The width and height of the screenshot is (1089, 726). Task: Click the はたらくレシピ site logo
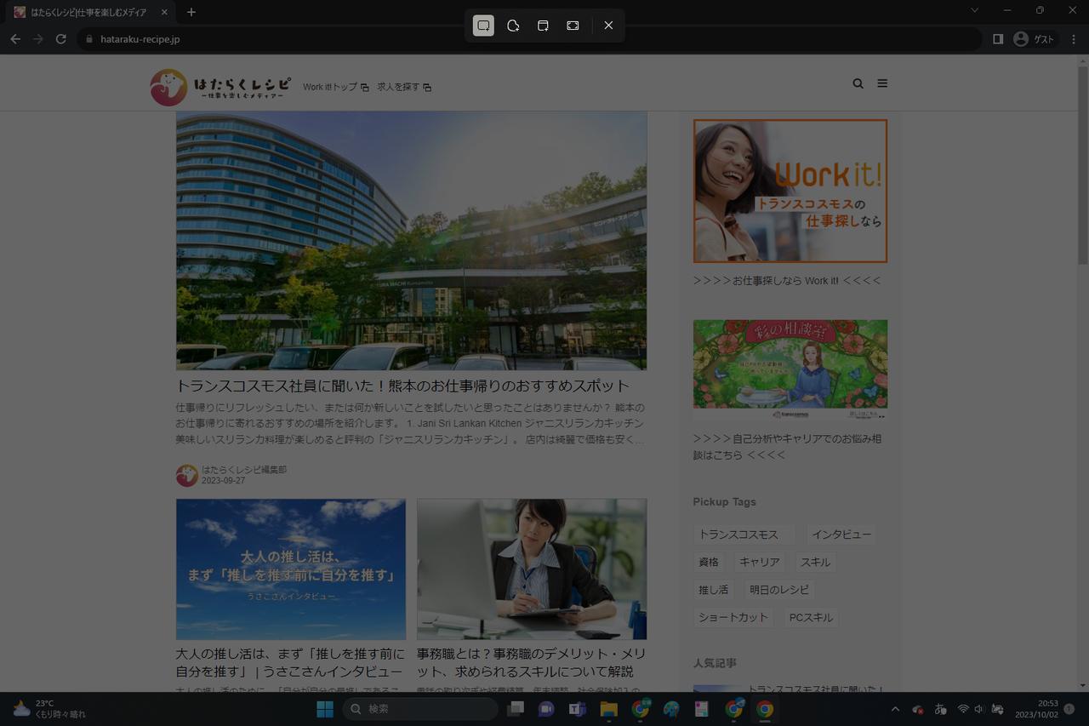point(221,86)
